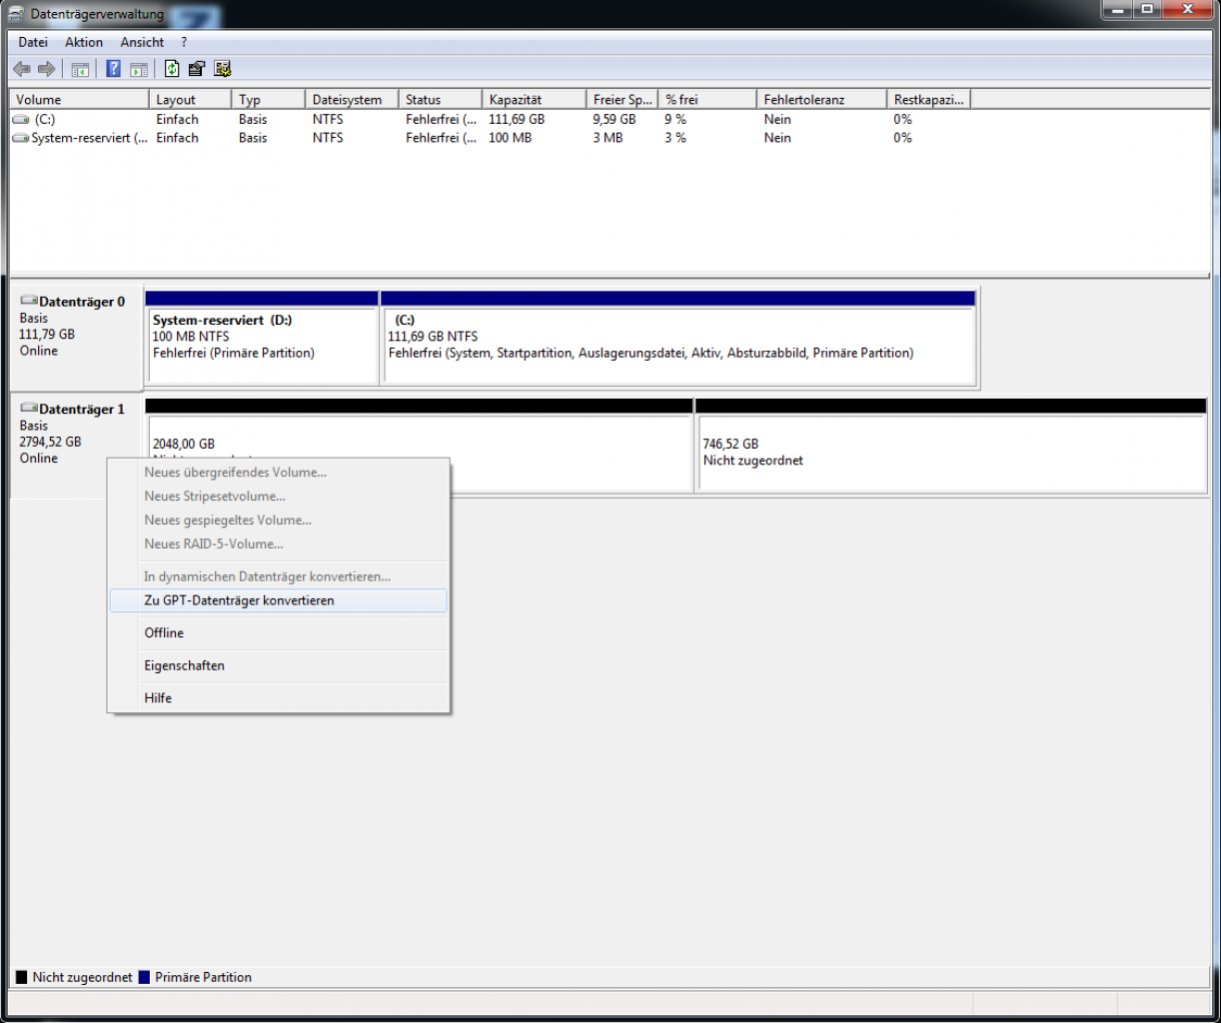Click Neues gespiegeltes Volume entry

click(278, 520)
